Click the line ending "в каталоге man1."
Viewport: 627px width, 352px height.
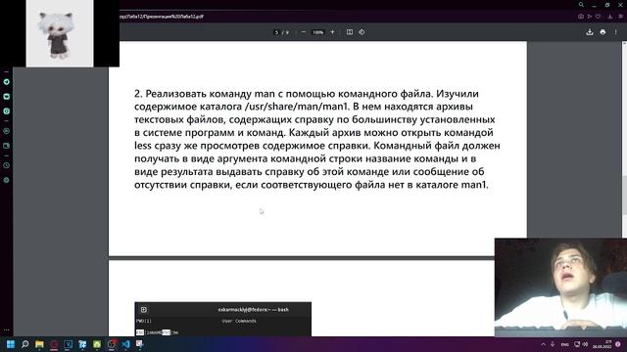312,185
